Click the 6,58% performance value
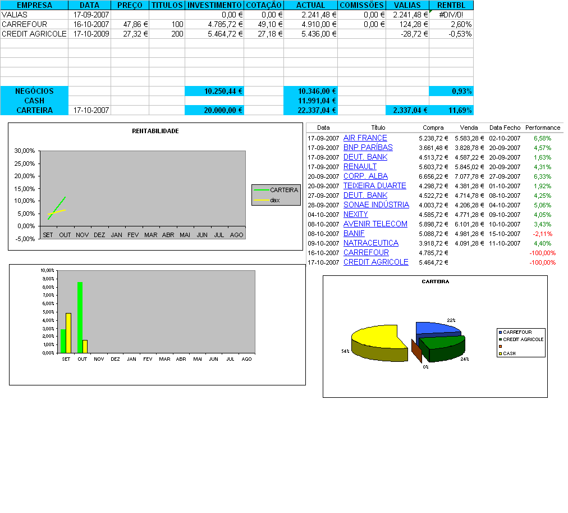The height and width of the screenshot is (513, 568). coord(542,138)
